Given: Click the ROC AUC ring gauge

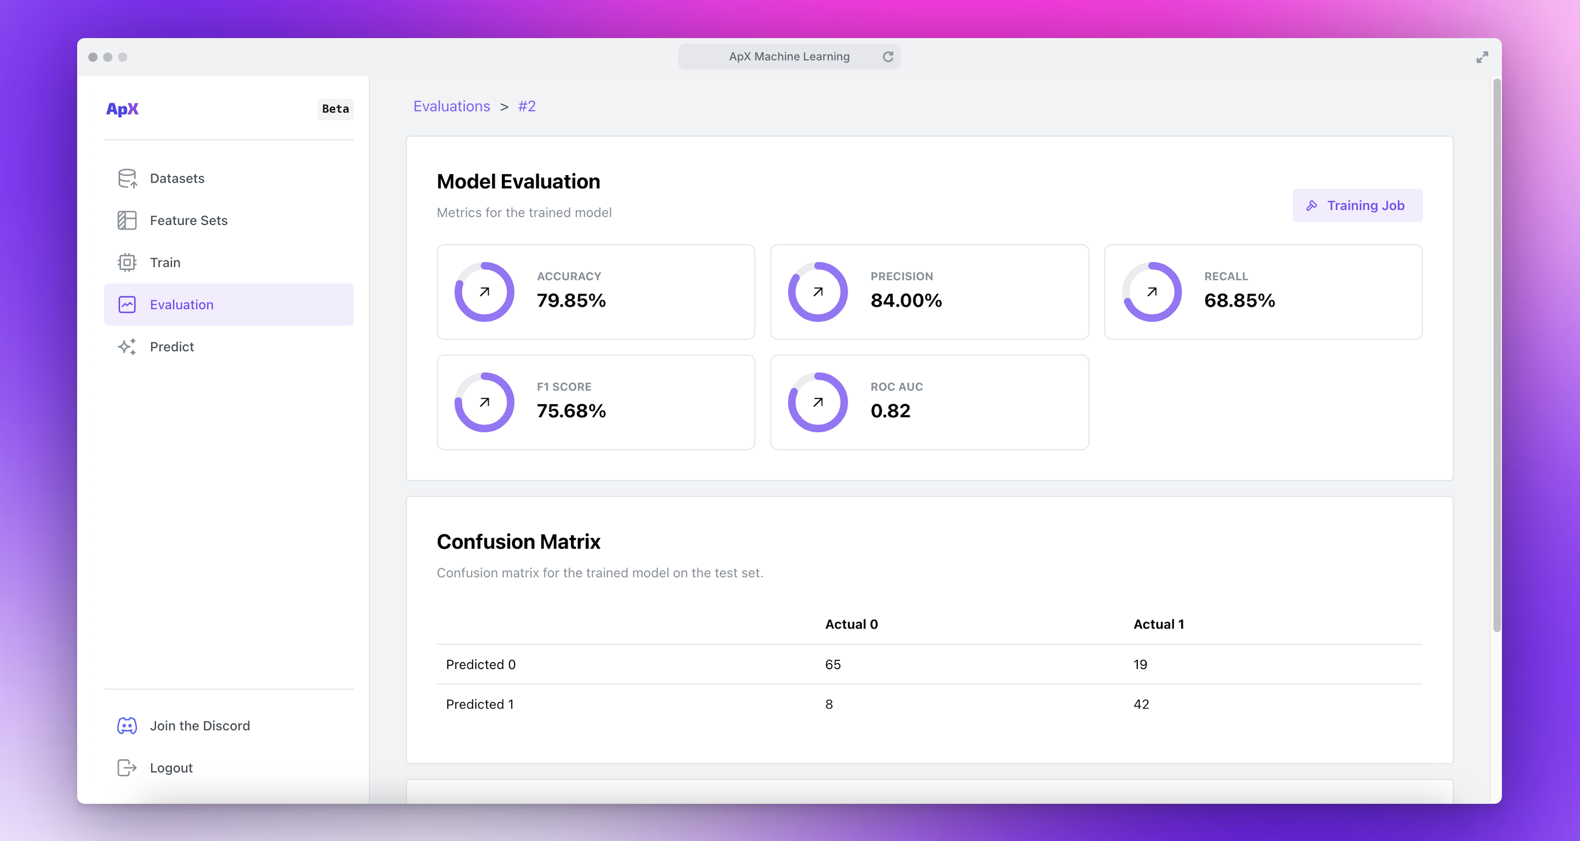Looking at the screenshot, I should coord(817,402).
